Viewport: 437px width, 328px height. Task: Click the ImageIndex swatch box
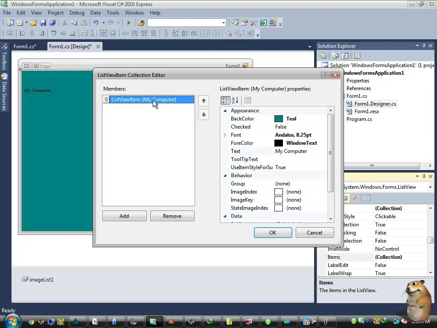(x=279, y=192)
